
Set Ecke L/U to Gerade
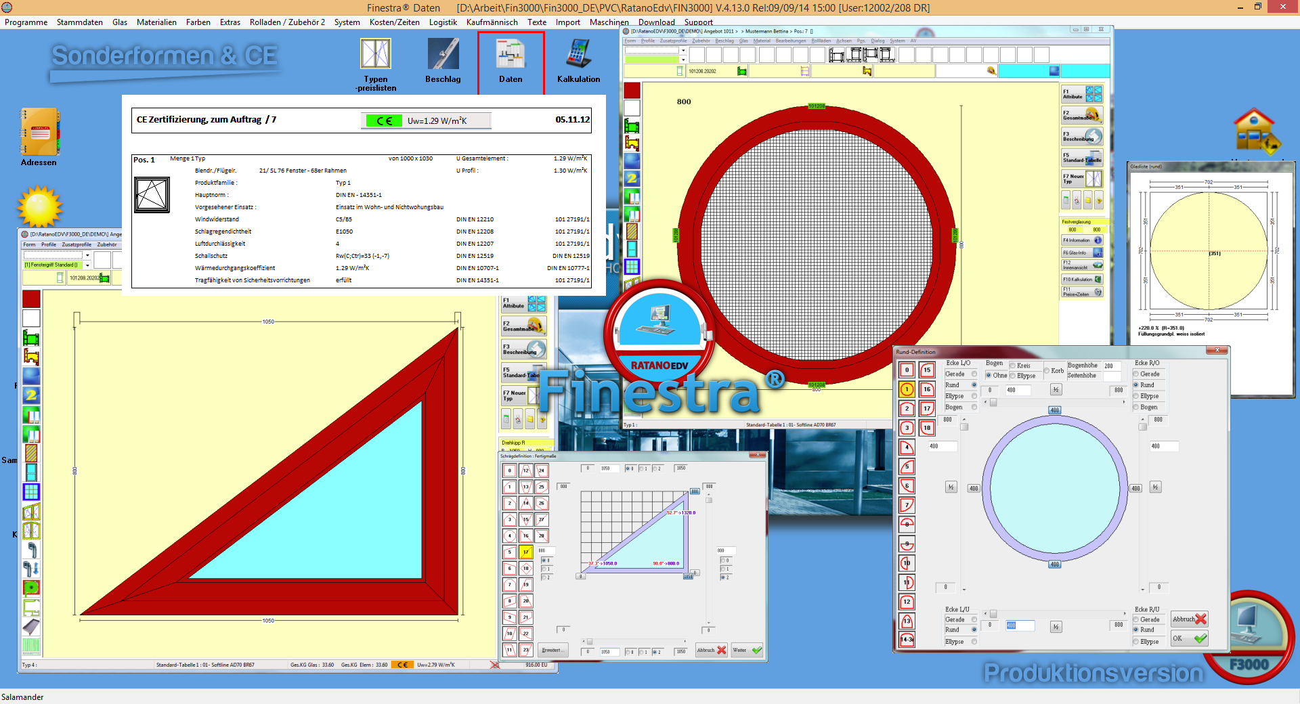click(974, 619)
